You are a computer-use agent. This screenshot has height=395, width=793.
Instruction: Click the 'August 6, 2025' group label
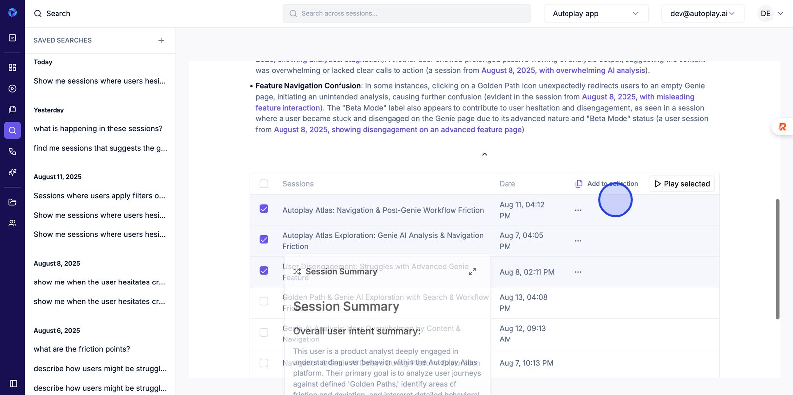(x=57, y=331)
